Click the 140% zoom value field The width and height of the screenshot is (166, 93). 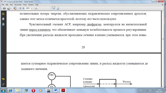tap(28, 8)
